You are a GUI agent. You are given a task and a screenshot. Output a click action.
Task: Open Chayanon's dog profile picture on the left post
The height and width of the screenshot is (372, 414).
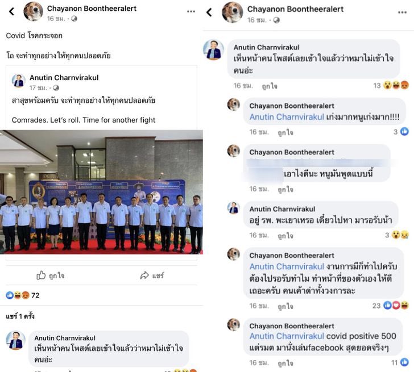pos(33,11)
